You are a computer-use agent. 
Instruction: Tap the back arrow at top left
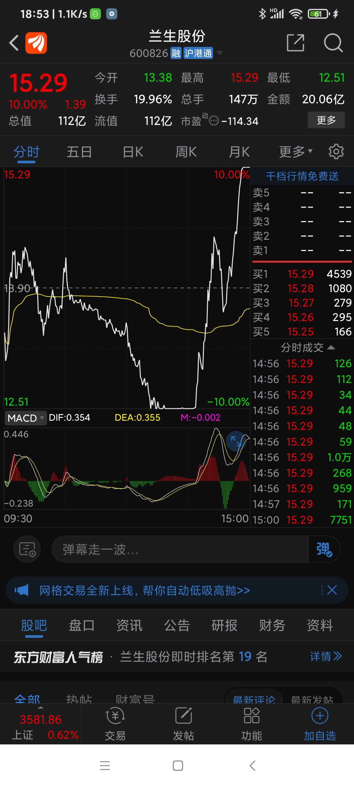(x=14, y=43)
